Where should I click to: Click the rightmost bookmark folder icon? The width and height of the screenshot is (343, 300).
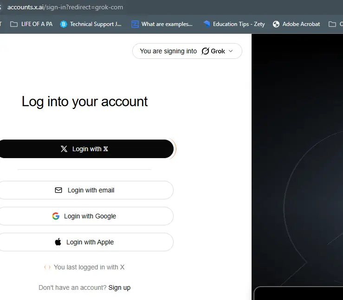coord(332,24)
